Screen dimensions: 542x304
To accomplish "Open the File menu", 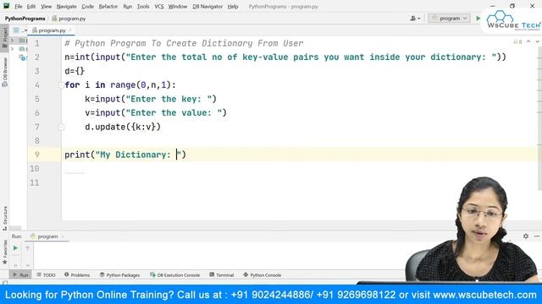I will (x=19, y=7).
